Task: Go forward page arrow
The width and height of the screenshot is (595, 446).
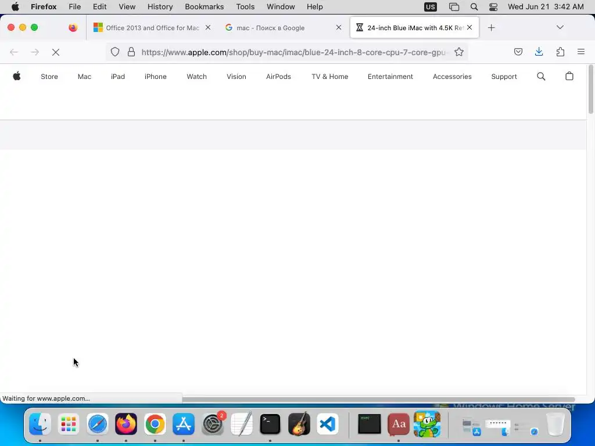Action: (35, 52)
